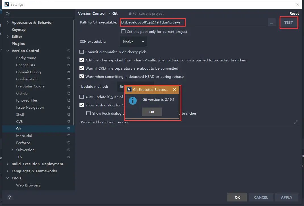The width and height of the screenshot is (304, 206).
Task: Click the project-scope icon beside Subversion
Action: point(69,150)
